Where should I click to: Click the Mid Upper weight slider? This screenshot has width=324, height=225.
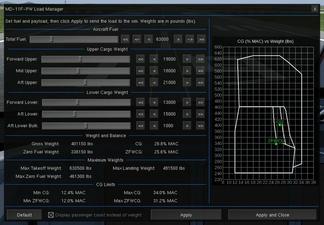85,71
